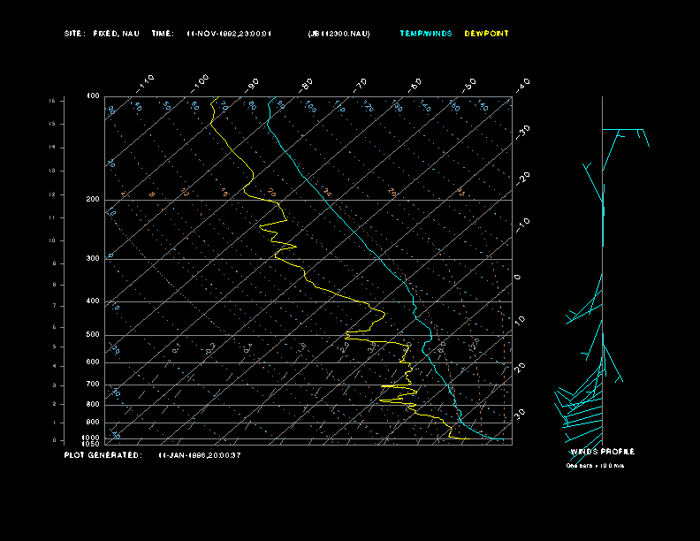Image resolution: width=700 pixels, height=541 pixels.
Task: Select the 200 pressure axis label
Action: 93,200
